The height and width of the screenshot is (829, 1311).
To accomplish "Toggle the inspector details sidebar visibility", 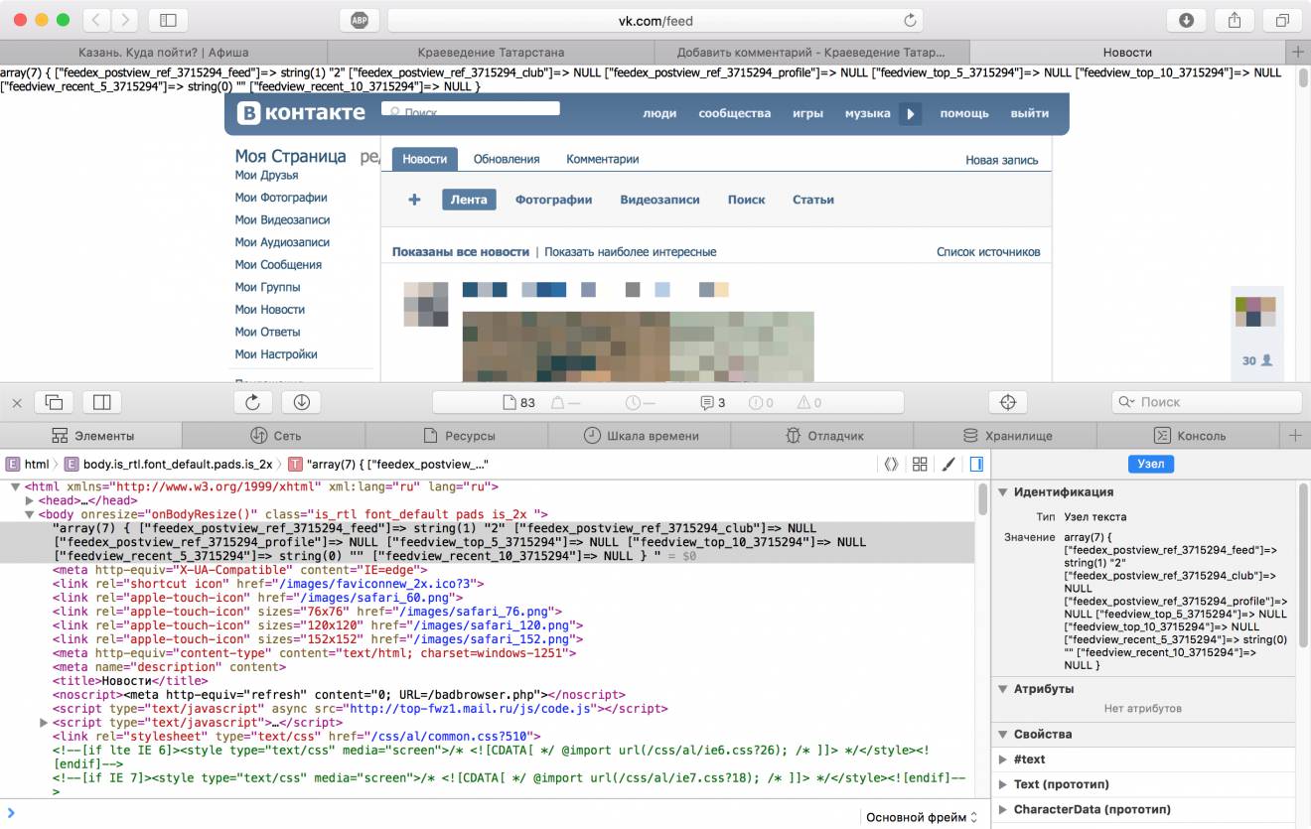I will 976,464.
